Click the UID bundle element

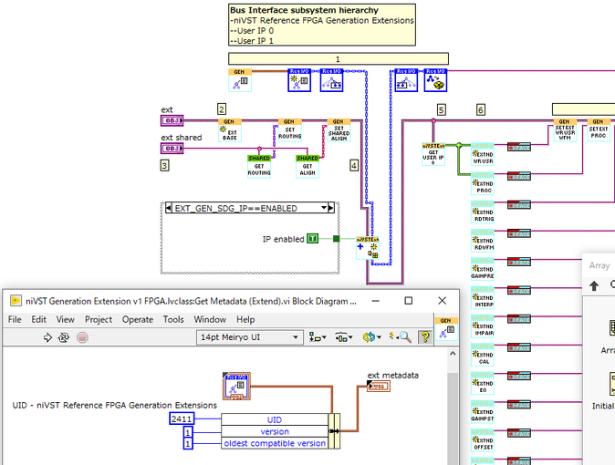pyautogui.click(x=274, y=419)
